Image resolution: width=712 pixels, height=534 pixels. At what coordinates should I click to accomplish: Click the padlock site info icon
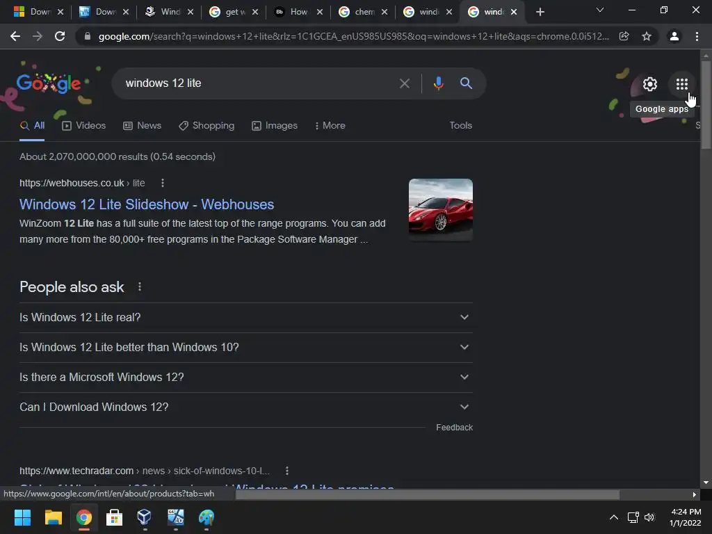point(88,36)
